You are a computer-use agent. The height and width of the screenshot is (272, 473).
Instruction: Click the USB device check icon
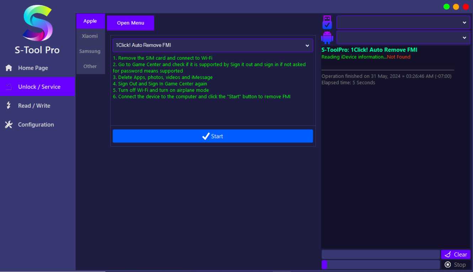click(x=327, y=22)
